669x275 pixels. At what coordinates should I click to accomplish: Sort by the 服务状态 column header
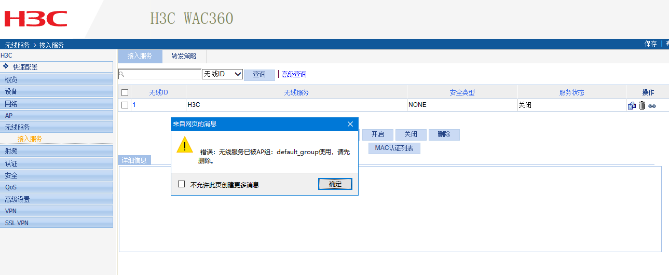point(571,92)
